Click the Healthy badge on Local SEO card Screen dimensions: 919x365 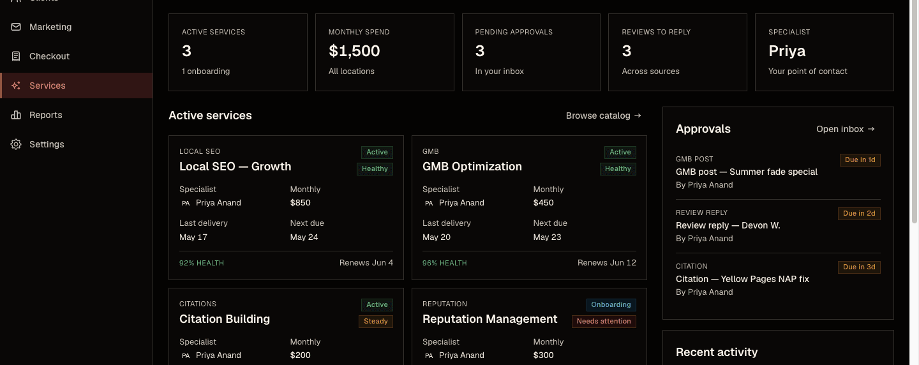pos(375,169)
